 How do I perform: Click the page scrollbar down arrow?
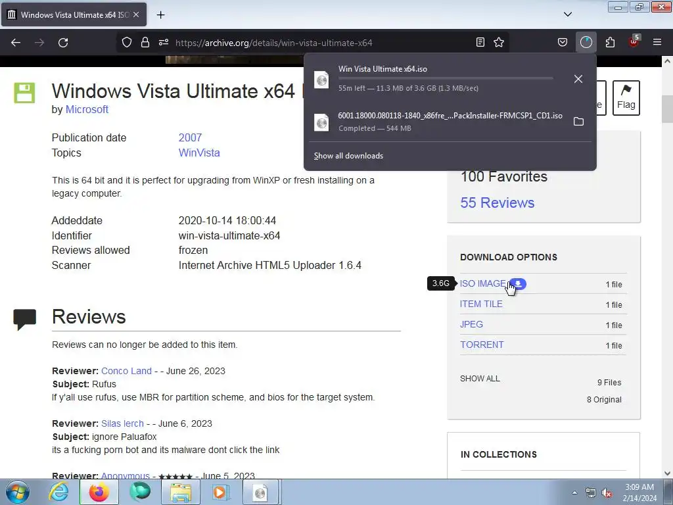point(667,473)
